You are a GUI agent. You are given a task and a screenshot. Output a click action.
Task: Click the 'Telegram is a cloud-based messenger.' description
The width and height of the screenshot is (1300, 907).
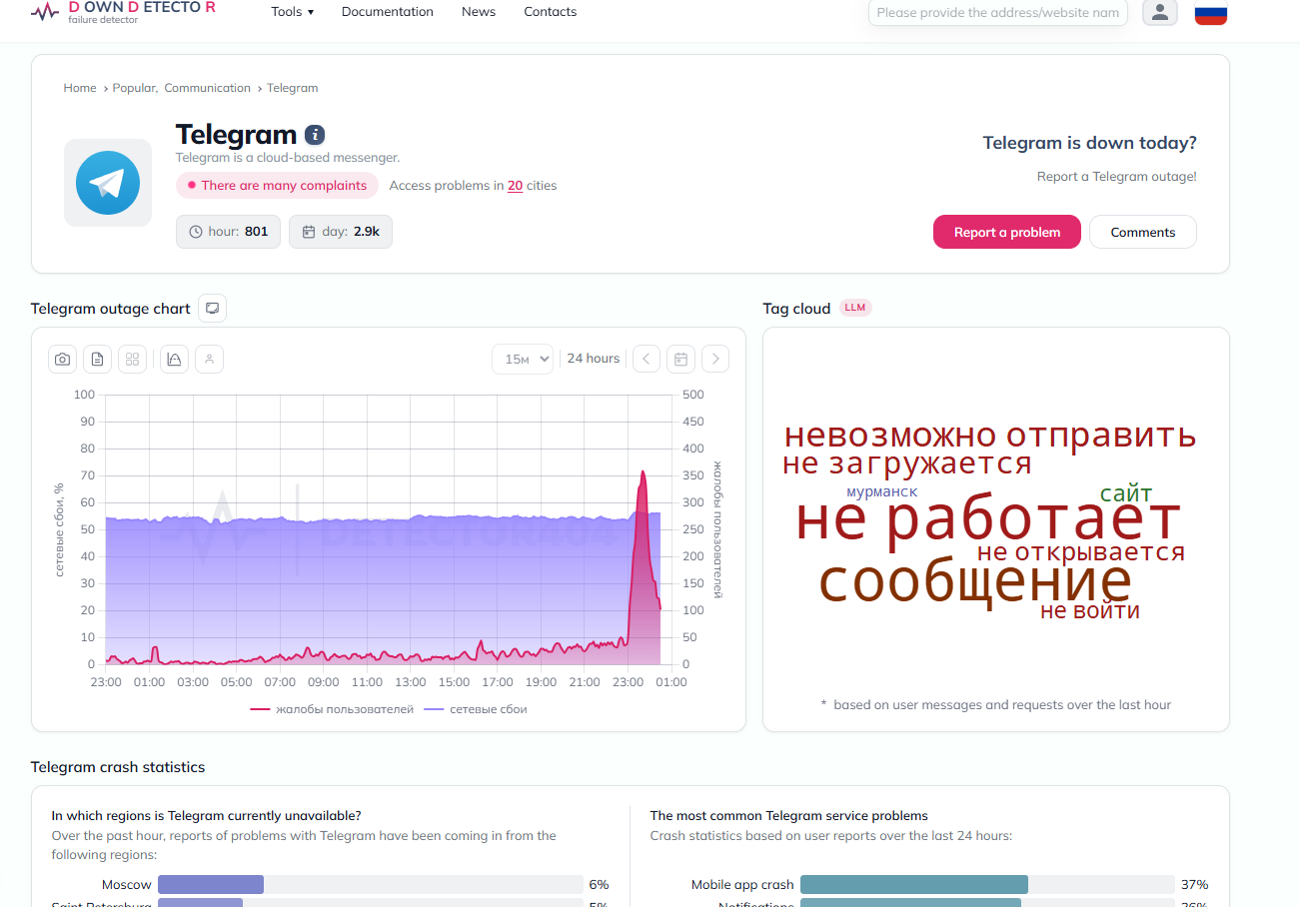coord(288,158)
